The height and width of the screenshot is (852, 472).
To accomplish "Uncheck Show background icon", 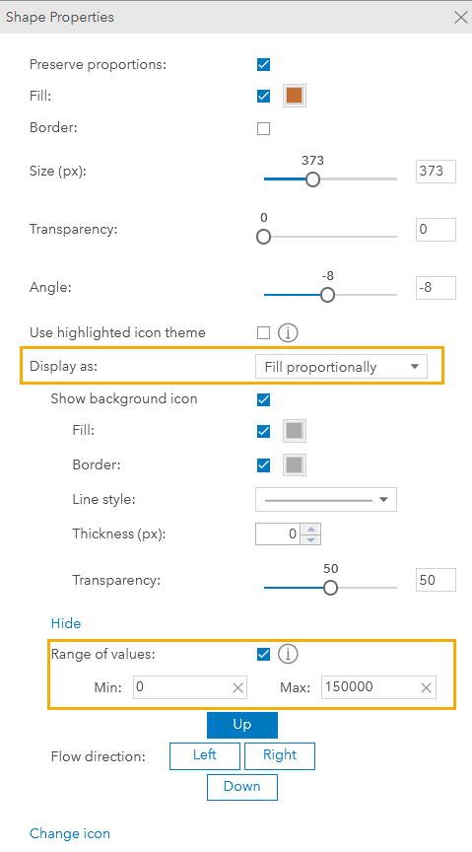I will click(263, 400).
